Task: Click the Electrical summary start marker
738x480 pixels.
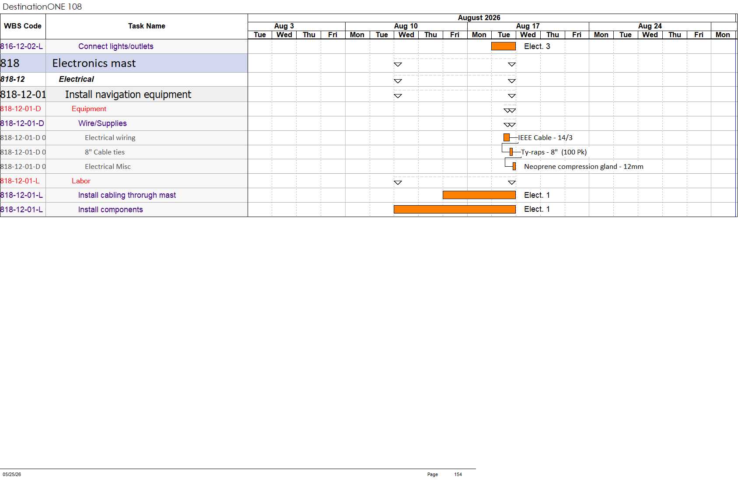Action: 398,81
